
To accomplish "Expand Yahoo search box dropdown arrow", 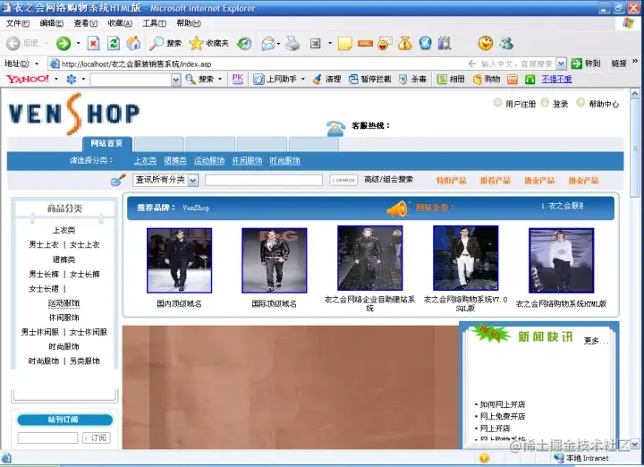I will 175,80.
